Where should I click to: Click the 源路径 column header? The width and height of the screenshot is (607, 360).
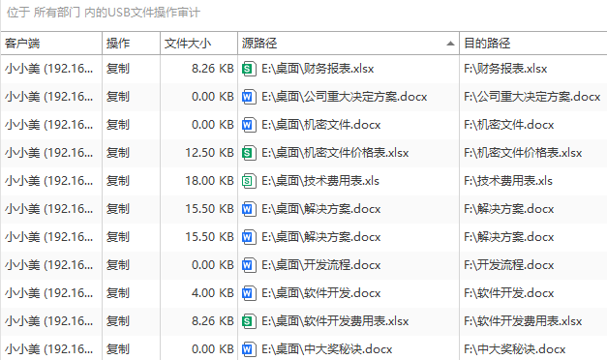(349, 43)
